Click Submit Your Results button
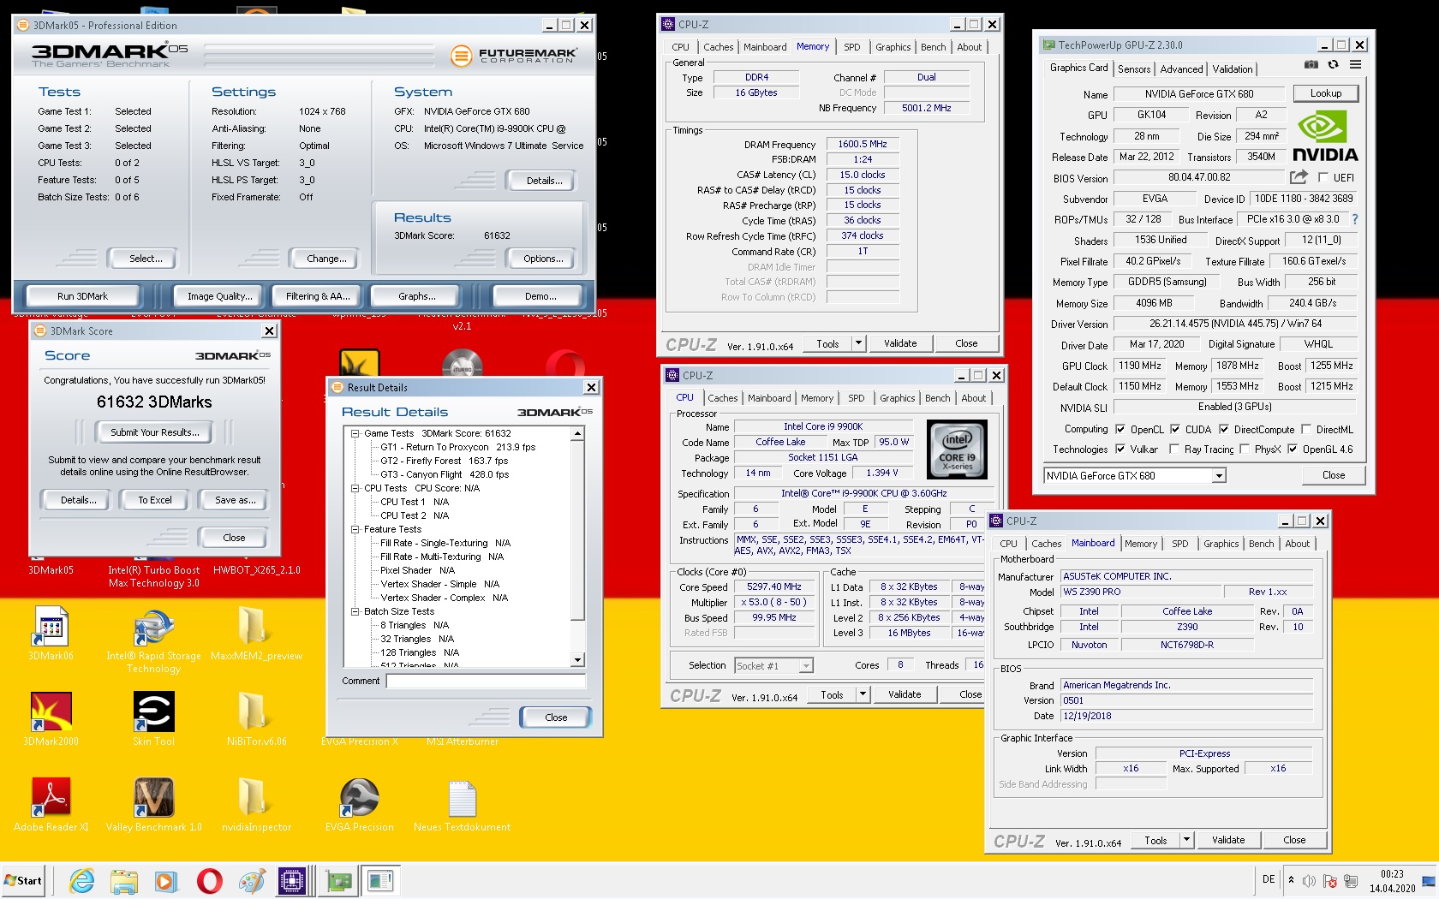Viewport: 1439px width, 899px height. click(154, 432)
